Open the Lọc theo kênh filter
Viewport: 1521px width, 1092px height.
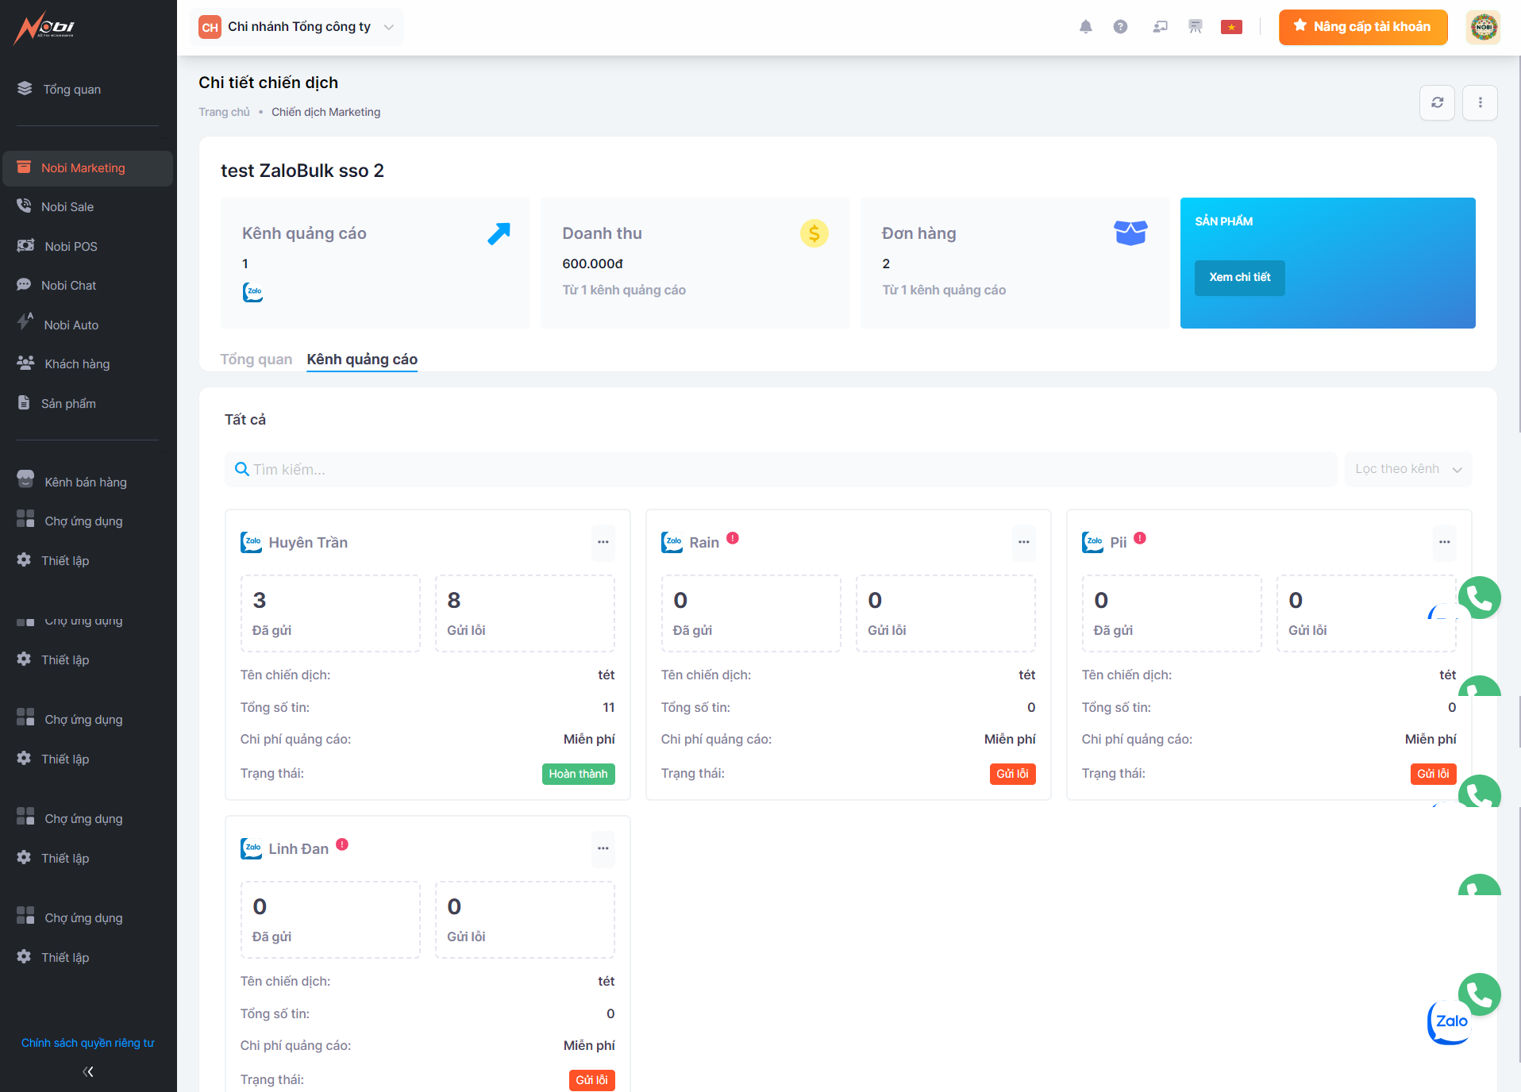1407,469
